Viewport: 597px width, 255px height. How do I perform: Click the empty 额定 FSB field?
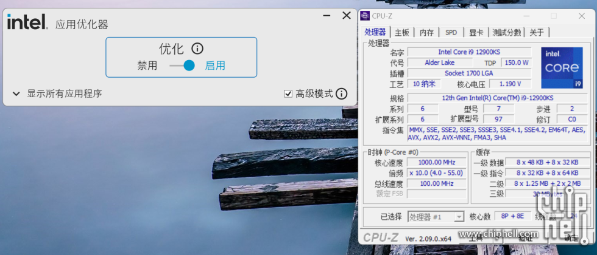(x=437, y=194)
